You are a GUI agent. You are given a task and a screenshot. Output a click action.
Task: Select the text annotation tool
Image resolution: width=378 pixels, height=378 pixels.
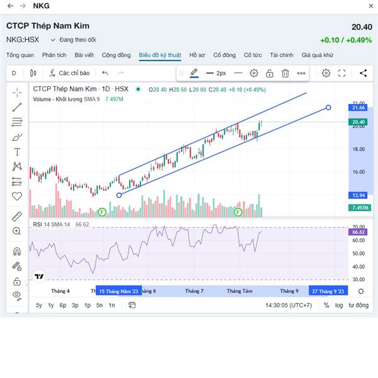[x=17, y=152]
